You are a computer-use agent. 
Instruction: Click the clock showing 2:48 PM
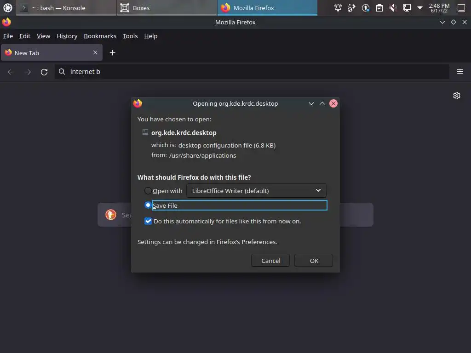(439, 8)
